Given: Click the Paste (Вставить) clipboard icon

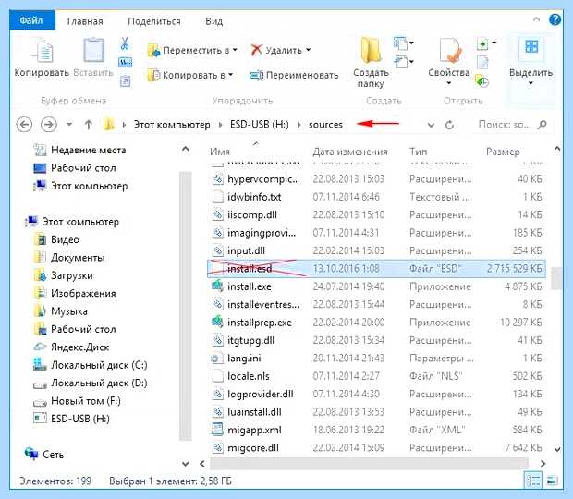Looking at the screenshot, I should point(93,51).
